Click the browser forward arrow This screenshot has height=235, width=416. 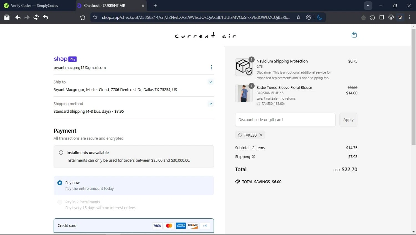(27, 17)
